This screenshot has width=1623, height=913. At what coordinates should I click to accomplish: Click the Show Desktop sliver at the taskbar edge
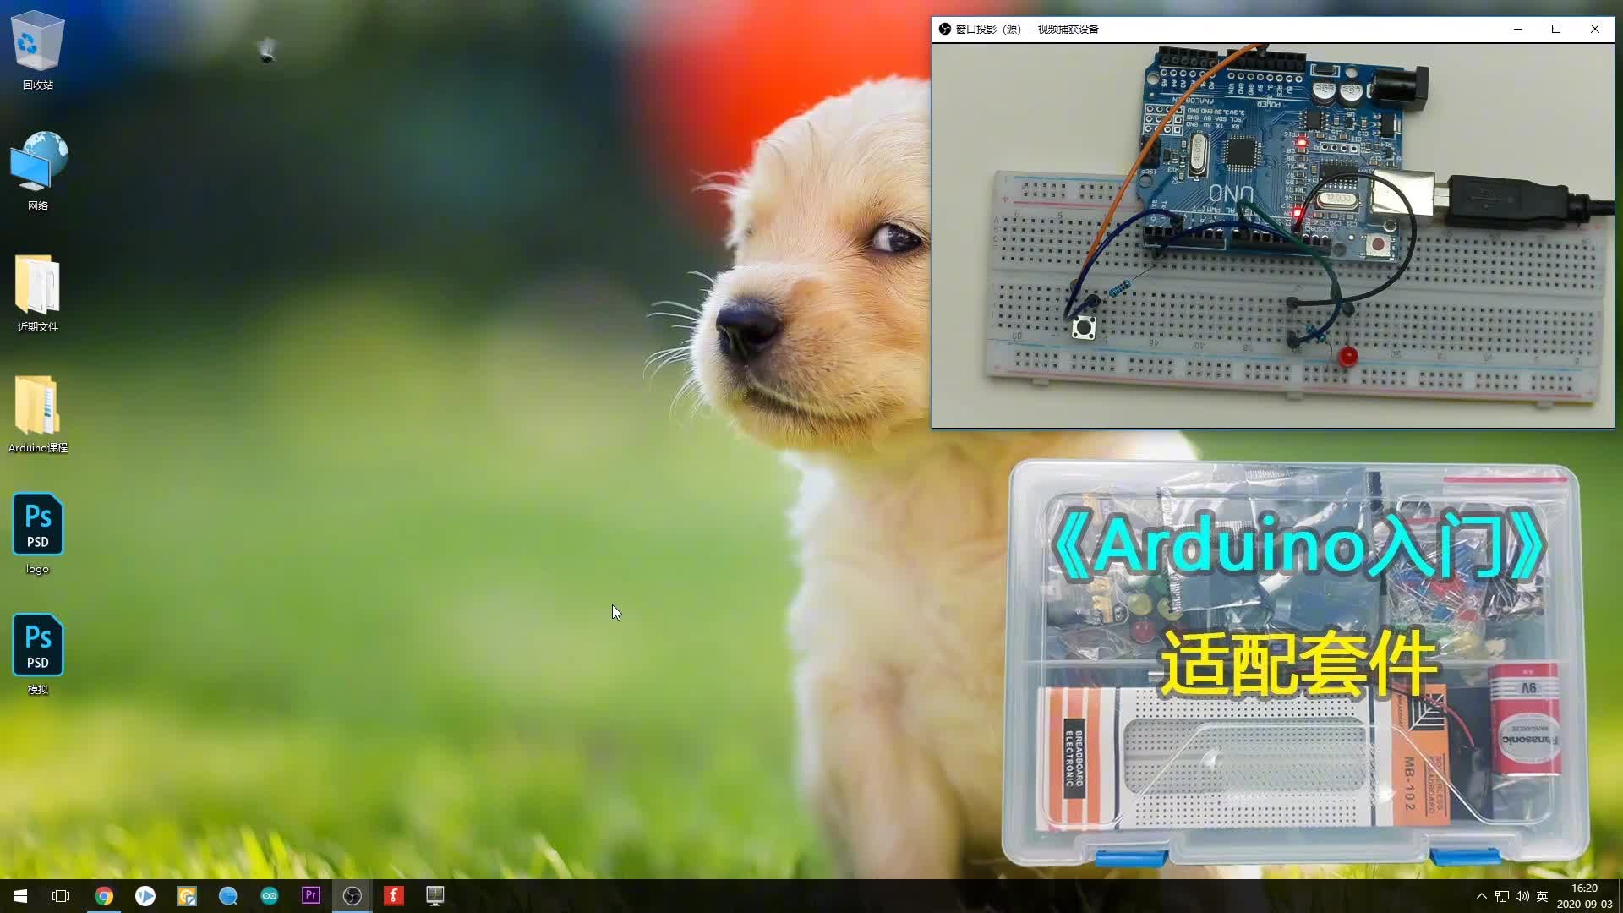point(1620,896)
